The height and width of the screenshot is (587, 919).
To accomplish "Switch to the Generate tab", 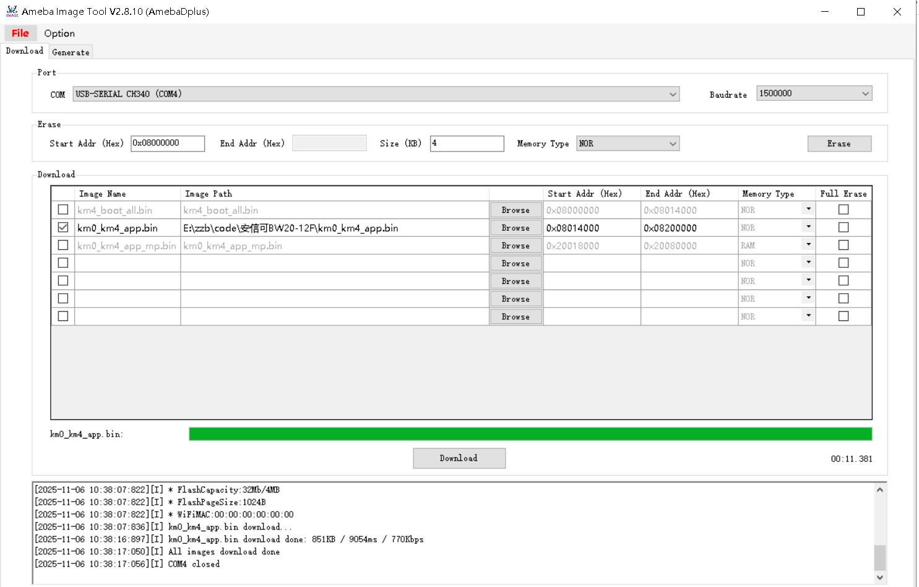I will pyautogui.click(x=71, y=53).
